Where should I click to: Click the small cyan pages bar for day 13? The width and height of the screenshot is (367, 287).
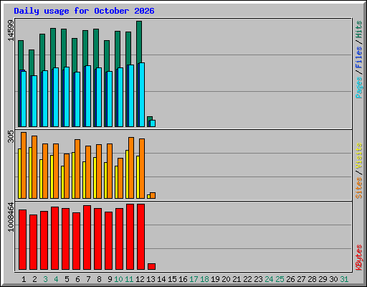pyautogui.click(x=153, y=123)
